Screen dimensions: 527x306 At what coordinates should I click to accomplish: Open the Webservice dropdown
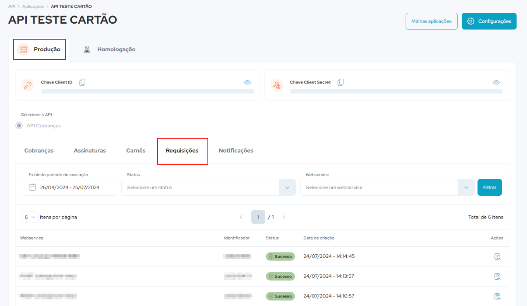coord(387,187)
